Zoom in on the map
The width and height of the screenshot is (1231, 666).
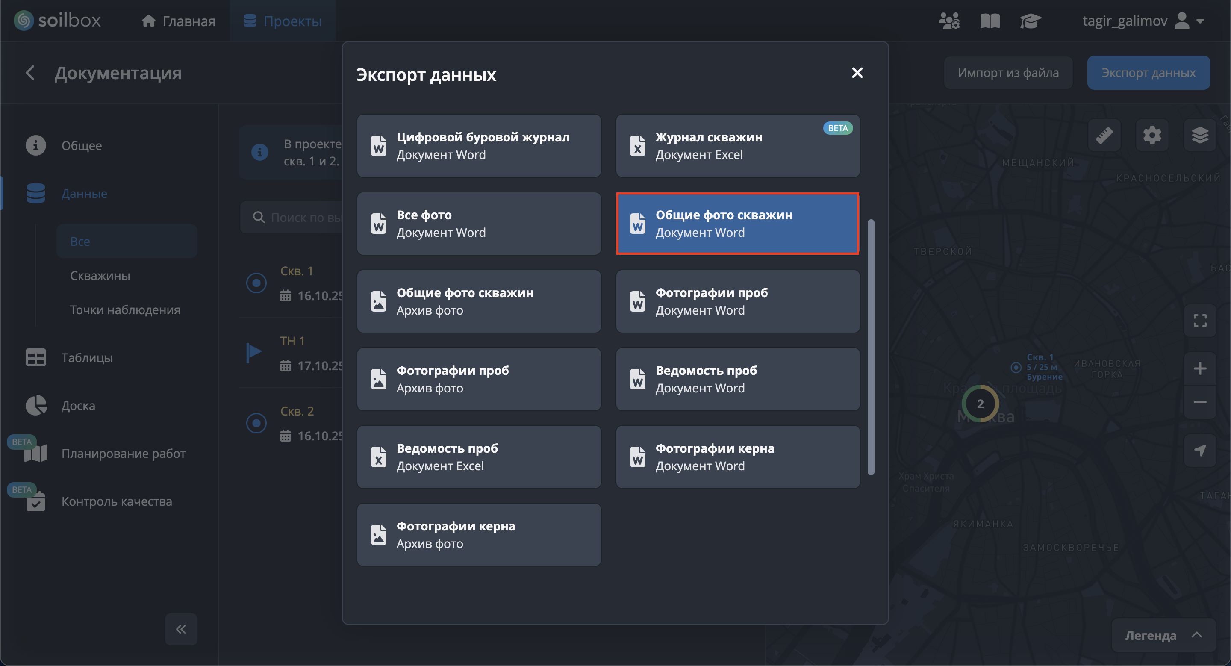tap(1199, 368)
